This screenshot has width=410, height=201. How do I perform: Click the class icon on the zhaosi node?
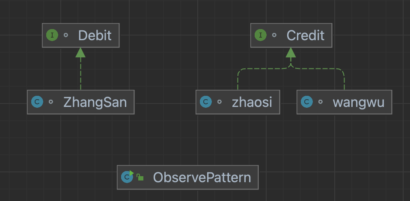tap(206, 102)
